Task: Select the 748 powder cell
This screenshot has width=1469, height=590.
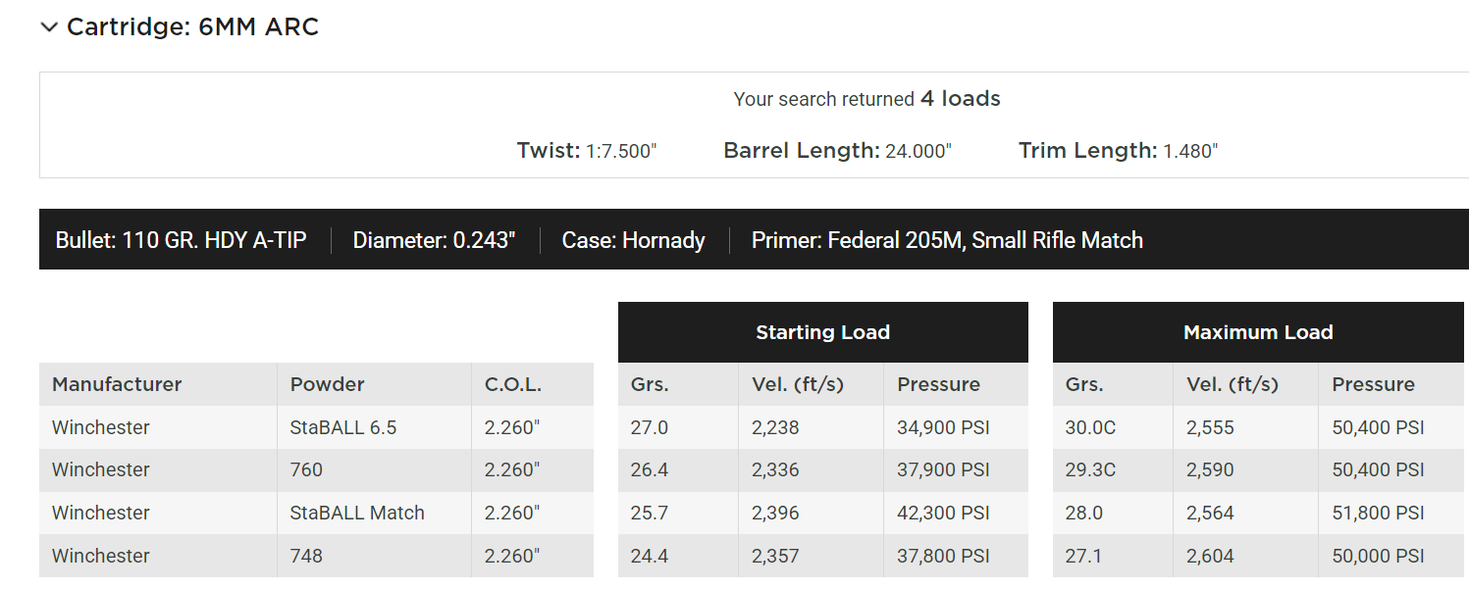Action: pyautogui.click(x=306, y=556)
